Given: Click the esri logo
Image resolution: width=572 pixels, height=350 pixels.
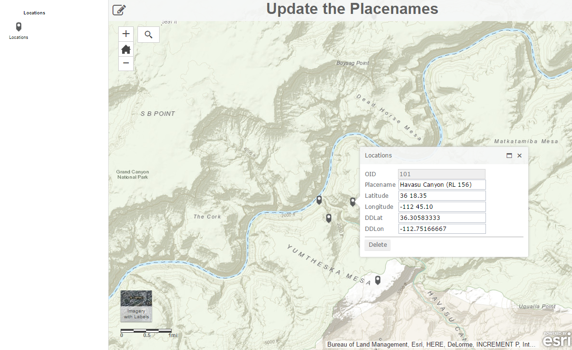Looking at the screenshot, I should 557,339.
